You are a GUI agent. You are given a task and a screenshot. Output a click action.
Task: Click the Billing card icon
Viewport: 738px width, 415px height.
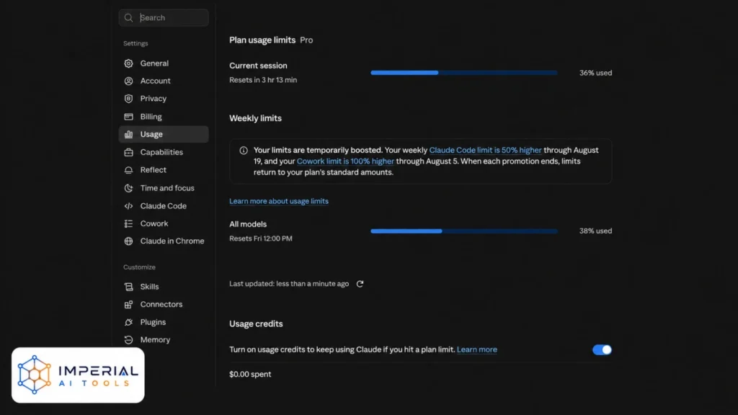coord(128,117)
